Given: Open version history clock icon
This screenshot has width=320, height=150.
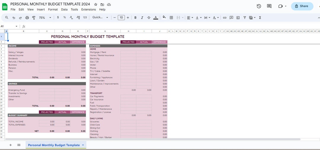Looking at the screenshot, I should tap(259, 6).
